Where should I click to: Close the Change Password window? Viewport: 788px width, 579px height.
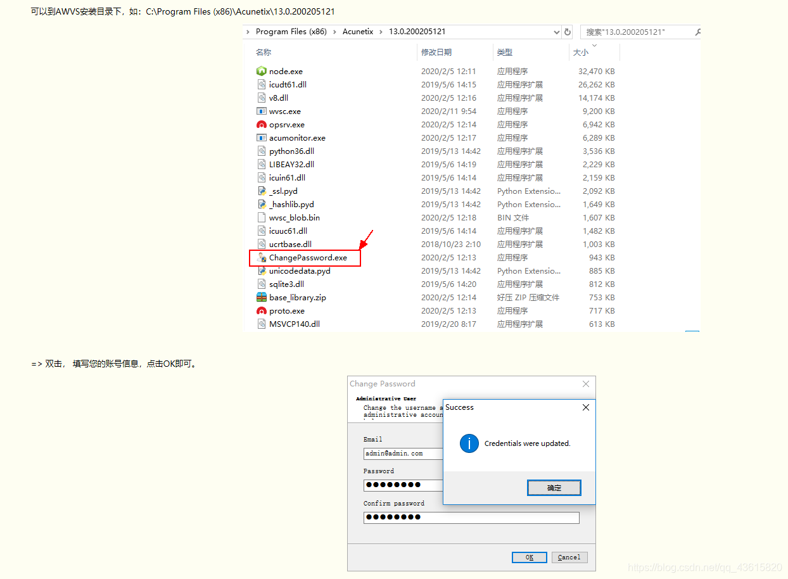(586, 384)
